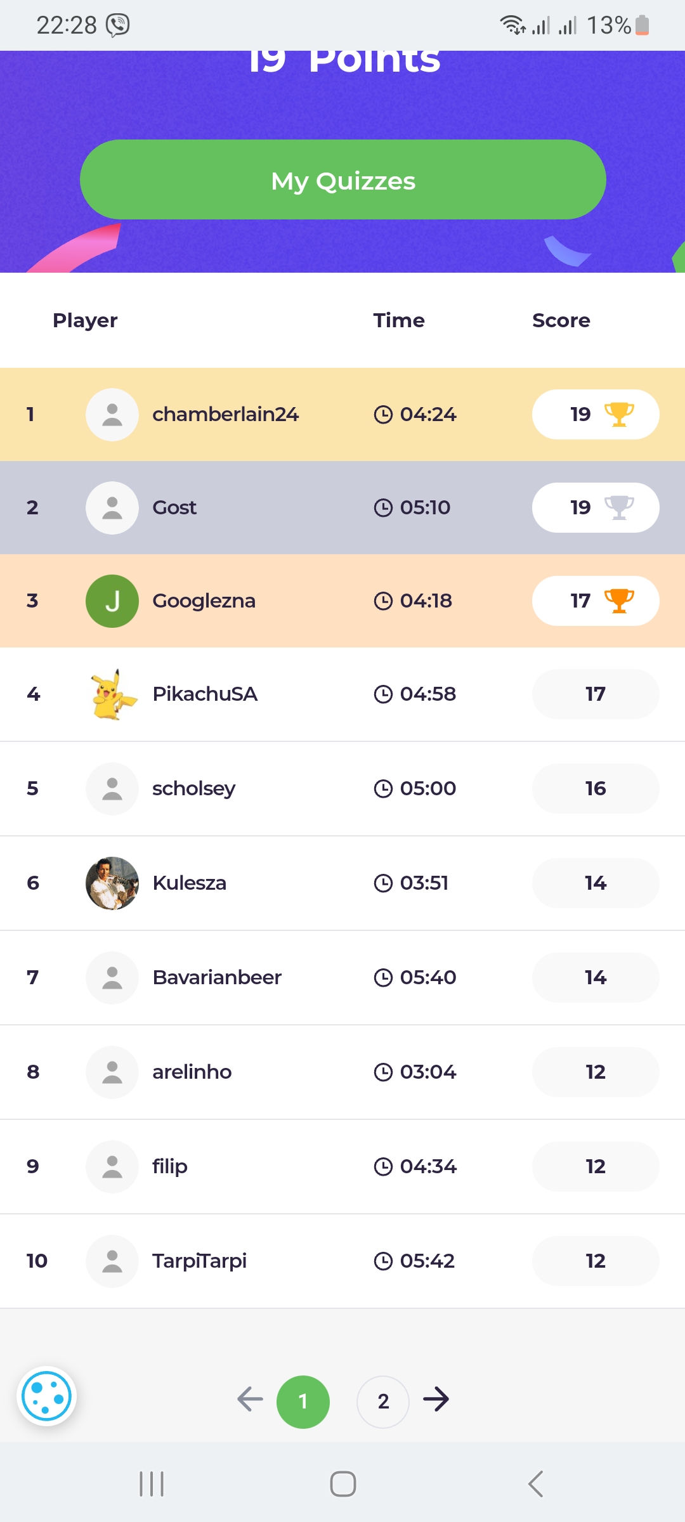Tap the clock icon next to 03:04

tap(383, 1072)
